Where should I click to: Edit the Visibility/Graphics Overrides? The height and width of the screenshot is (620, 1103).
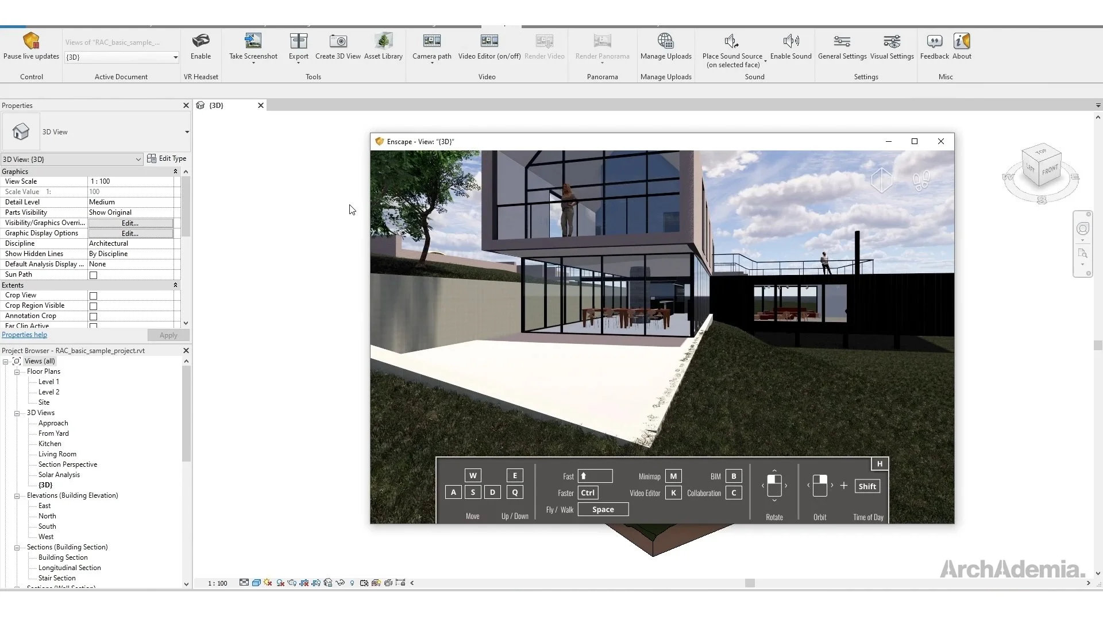pyautogui.click(x=130, y=223)
